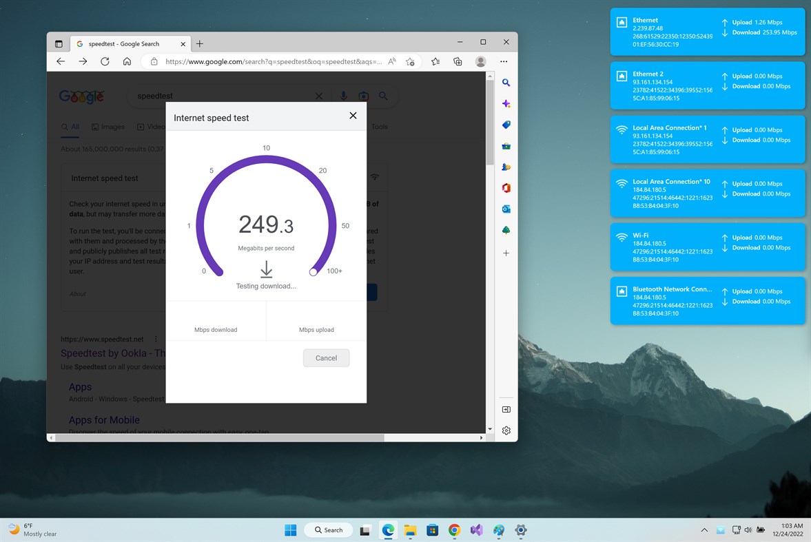Activate Read aloud in address bar
This screenshot has width=811, height=542.
[392, 61]
